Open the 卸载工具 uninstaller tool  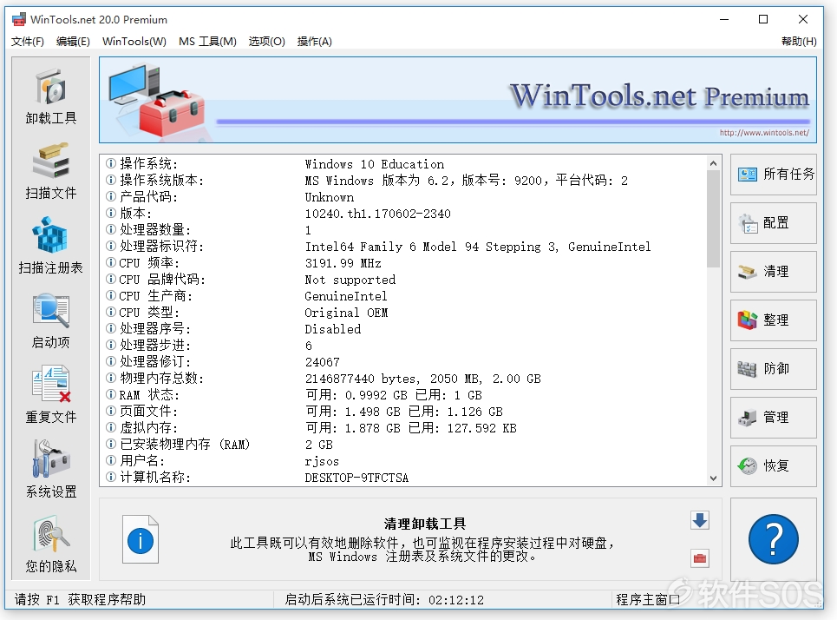[x=50, y=96]
